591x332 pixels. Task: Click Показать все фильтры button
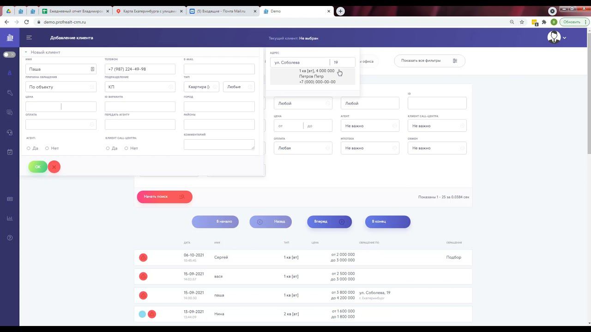click(x=429, y=60)
